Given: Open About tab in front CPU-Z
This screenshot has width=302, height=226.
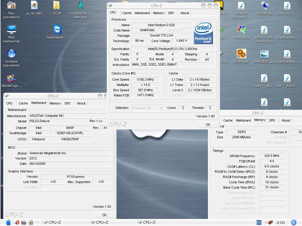Looking at the screenshot, I should pyautogui.click(x=185, y=13).
